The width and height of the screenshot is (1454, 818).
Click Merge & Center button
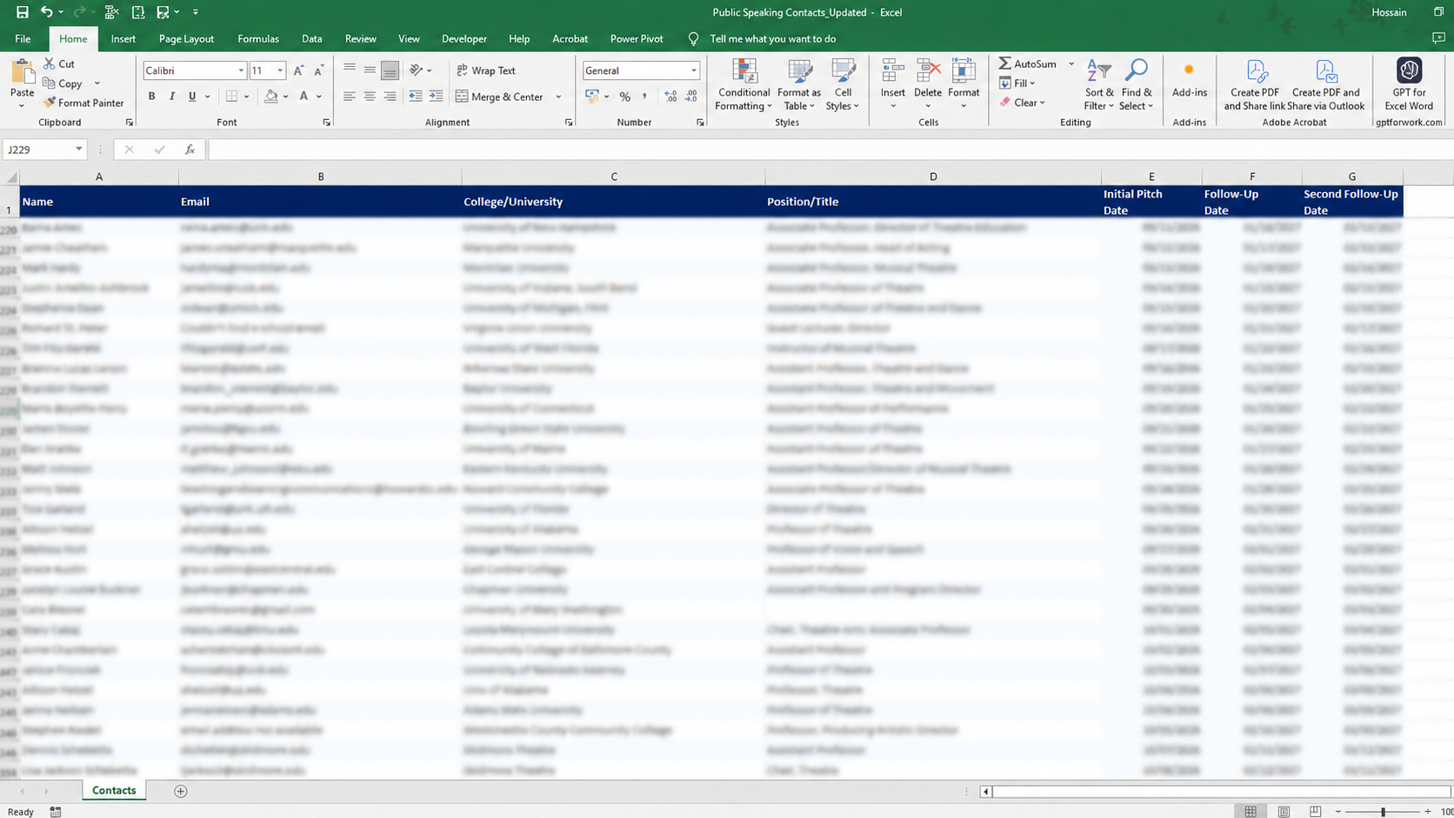click(x=500, y=96)
